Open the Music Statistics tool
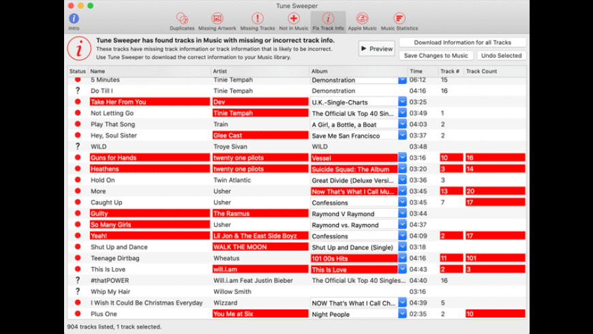The image size is (593, 334). (399, 21)
